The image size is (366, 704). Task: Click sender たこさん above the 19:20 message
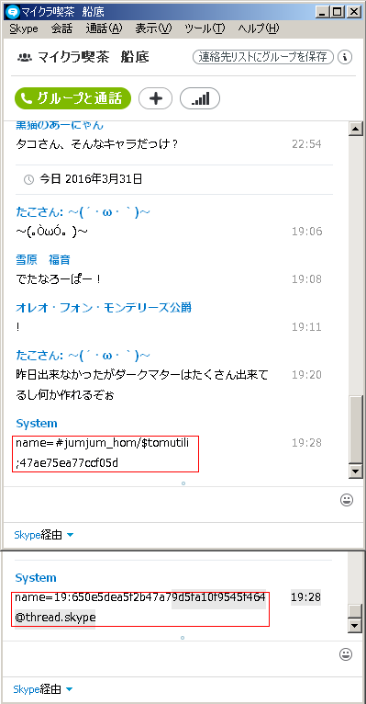click(83, 355)
